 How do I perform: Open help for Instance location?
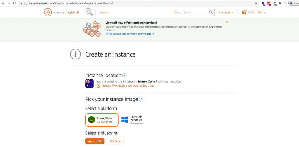[x=124, y=75]
